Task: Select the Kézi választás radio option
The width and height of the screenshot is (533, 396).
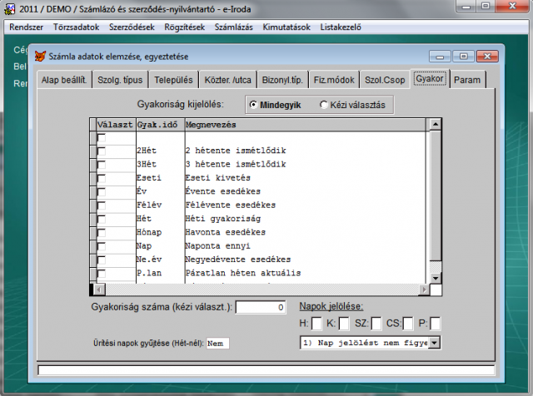Action: tap(325, 105)
